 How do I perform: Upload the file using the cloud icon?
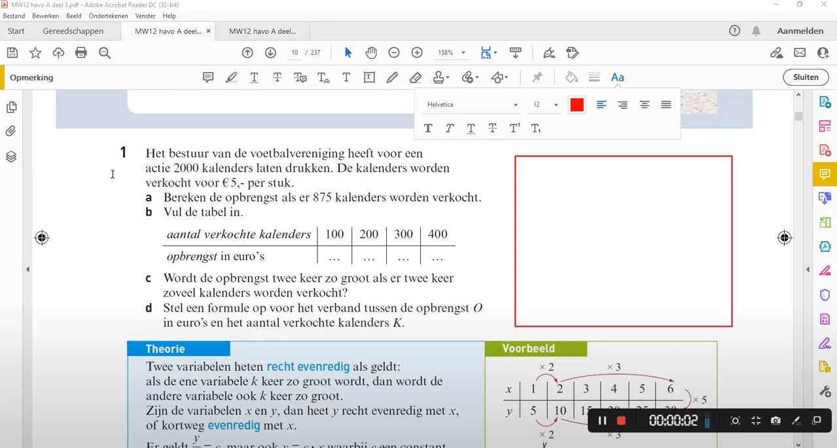(58, 53)
